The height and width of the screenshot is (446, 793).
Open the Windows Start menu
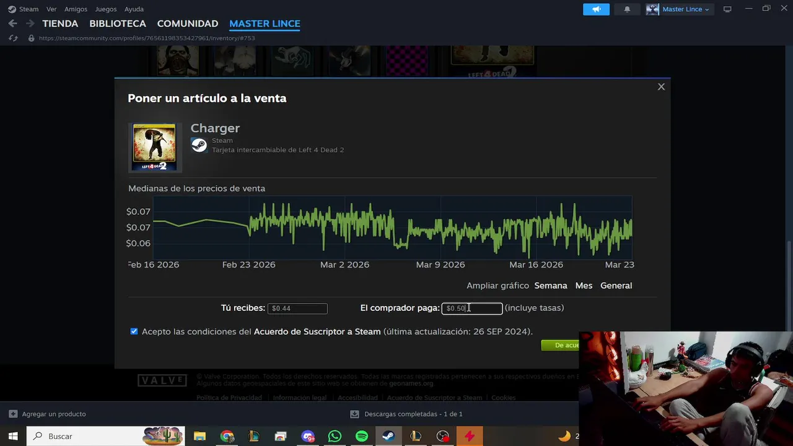click(13, 436)
